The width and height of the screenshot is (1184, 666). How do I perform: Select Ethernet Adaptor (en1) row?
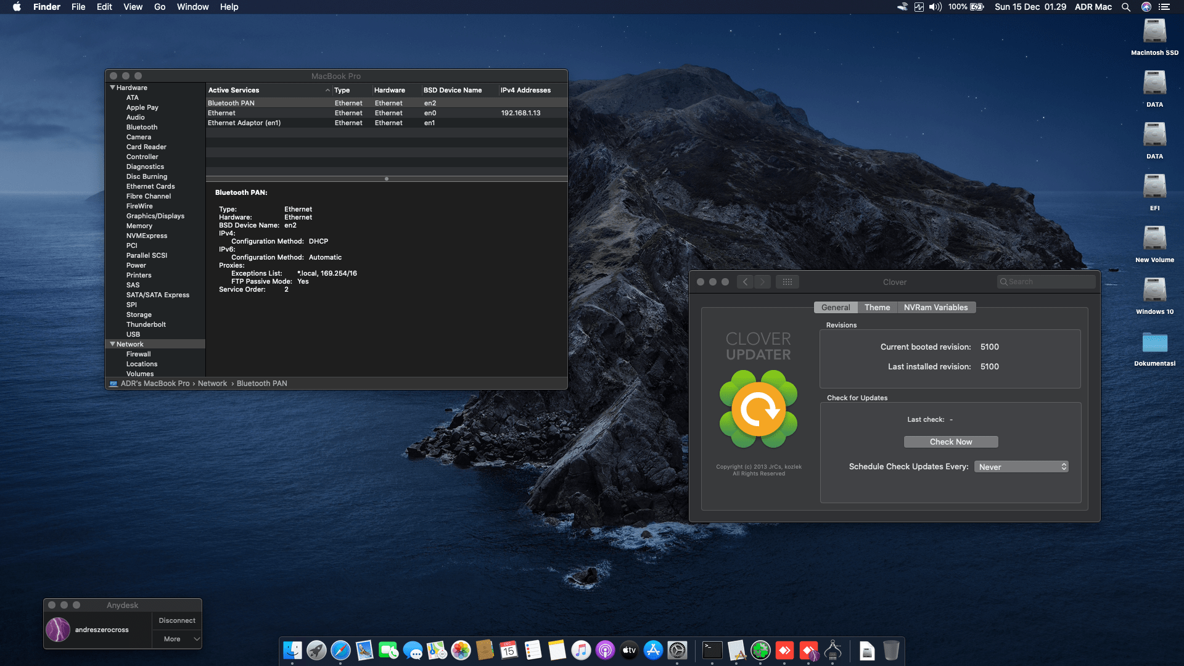pyautogui.click(x=387, y=123)
